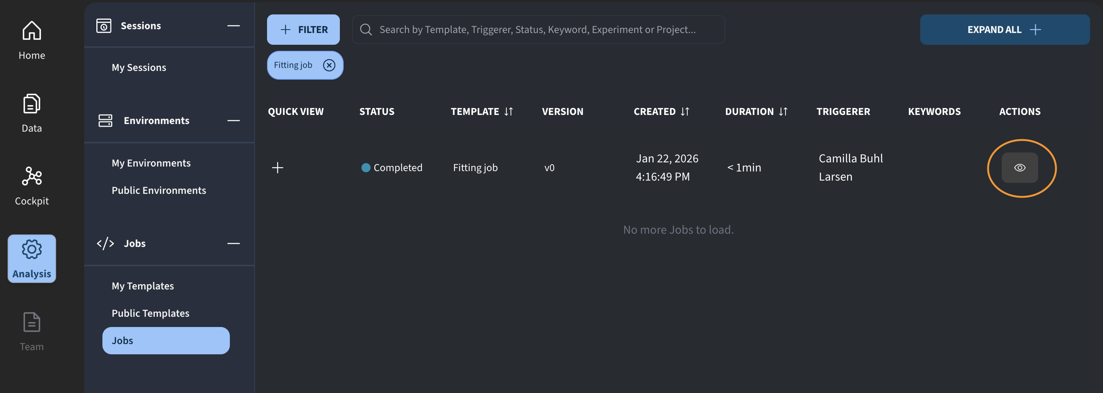Open My Sessions in sidebar
1103x393 pixels.
pyautogui.click(x=139, y=68)
